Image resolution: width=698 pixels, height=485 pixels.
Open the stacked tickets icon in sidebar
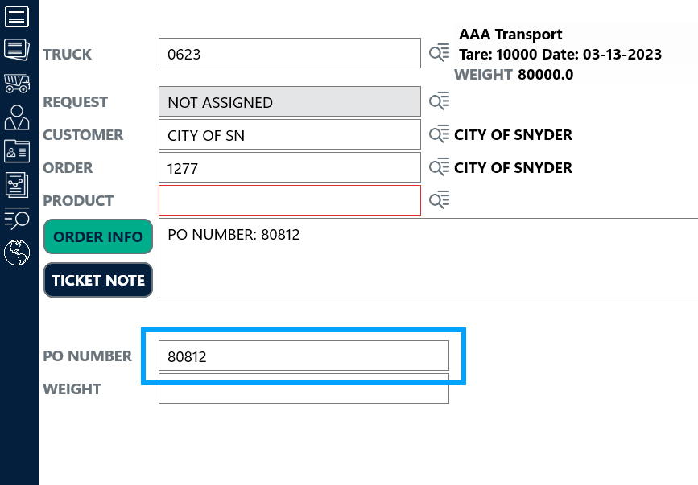click(x=17, y=49)
